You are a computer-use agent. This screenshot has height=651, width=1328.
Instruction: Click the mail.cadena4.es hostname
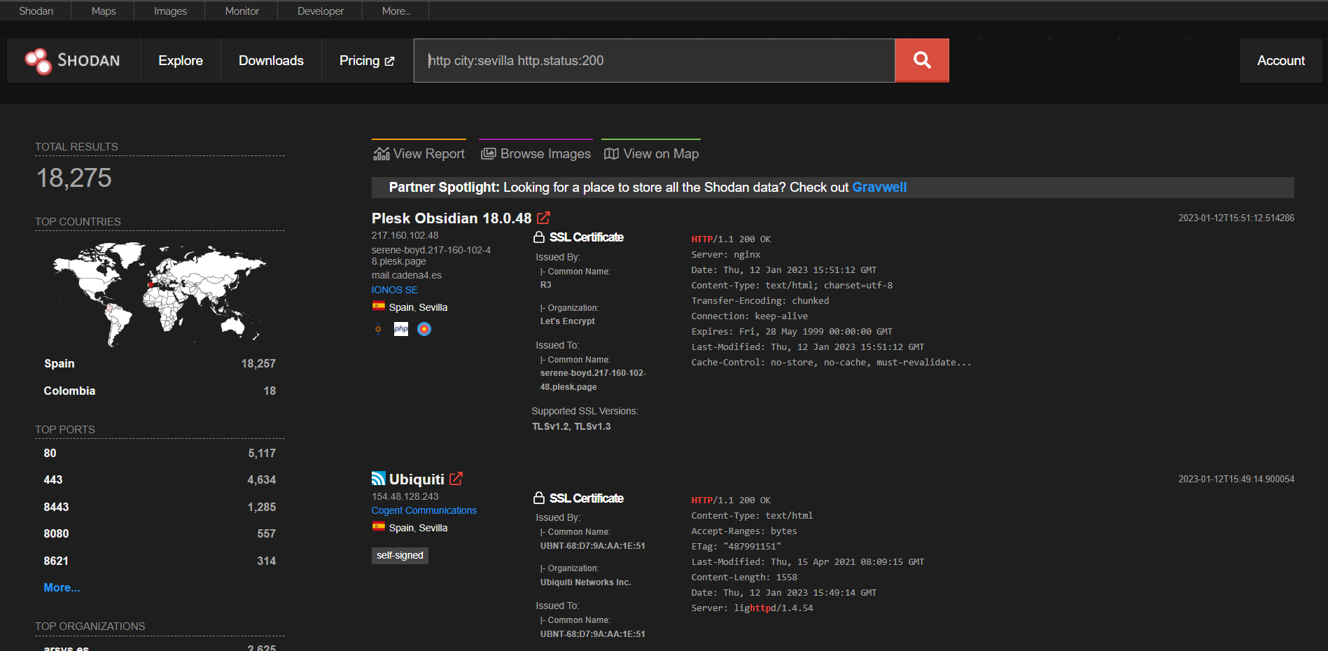[407, 275]
